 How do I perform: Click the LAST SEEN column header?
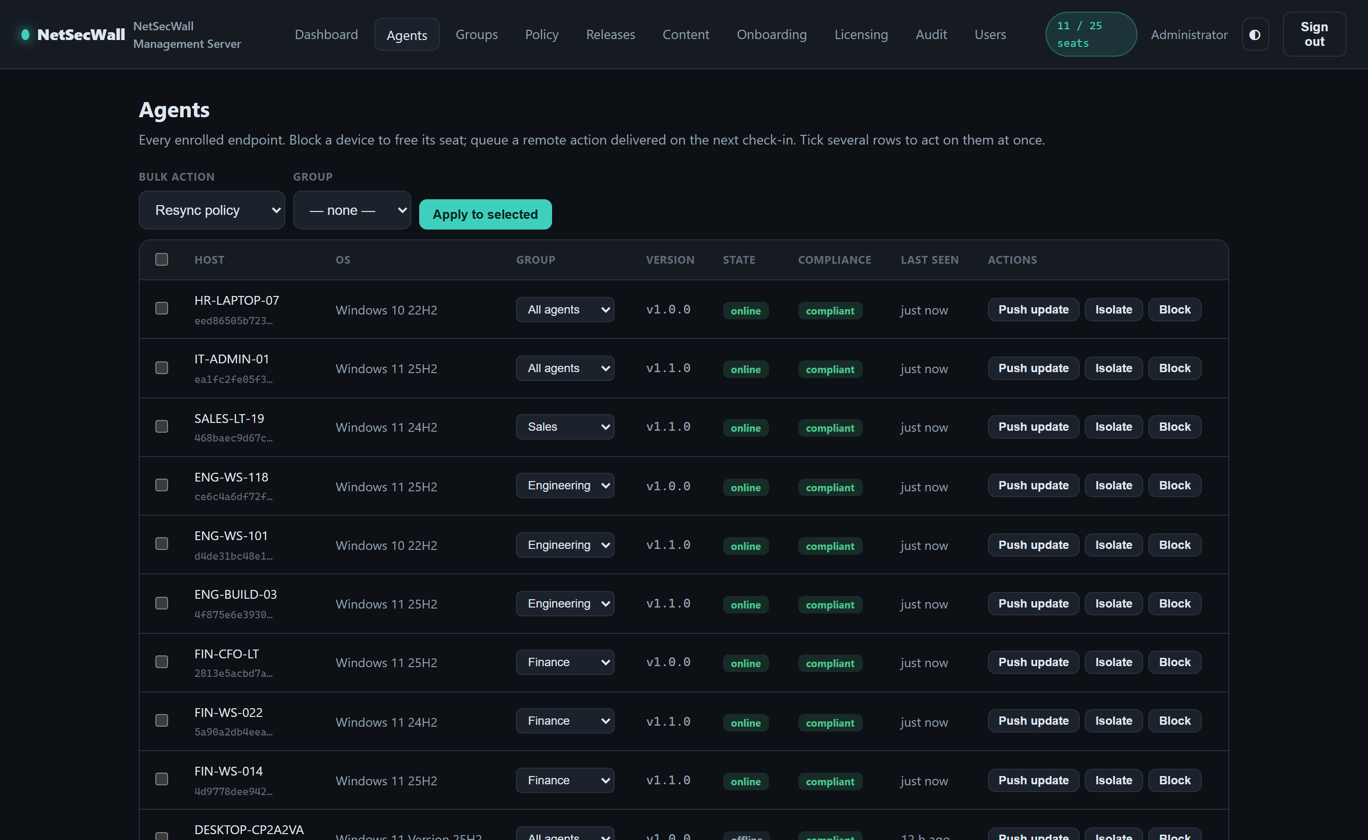[929, 259]
